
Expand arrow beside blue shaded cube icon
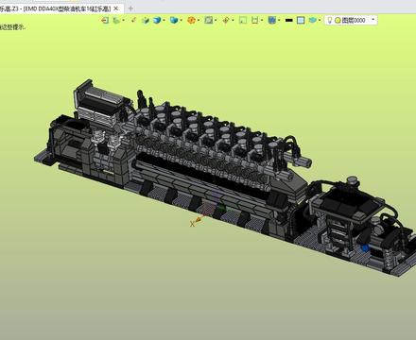[x=164, y=20]
